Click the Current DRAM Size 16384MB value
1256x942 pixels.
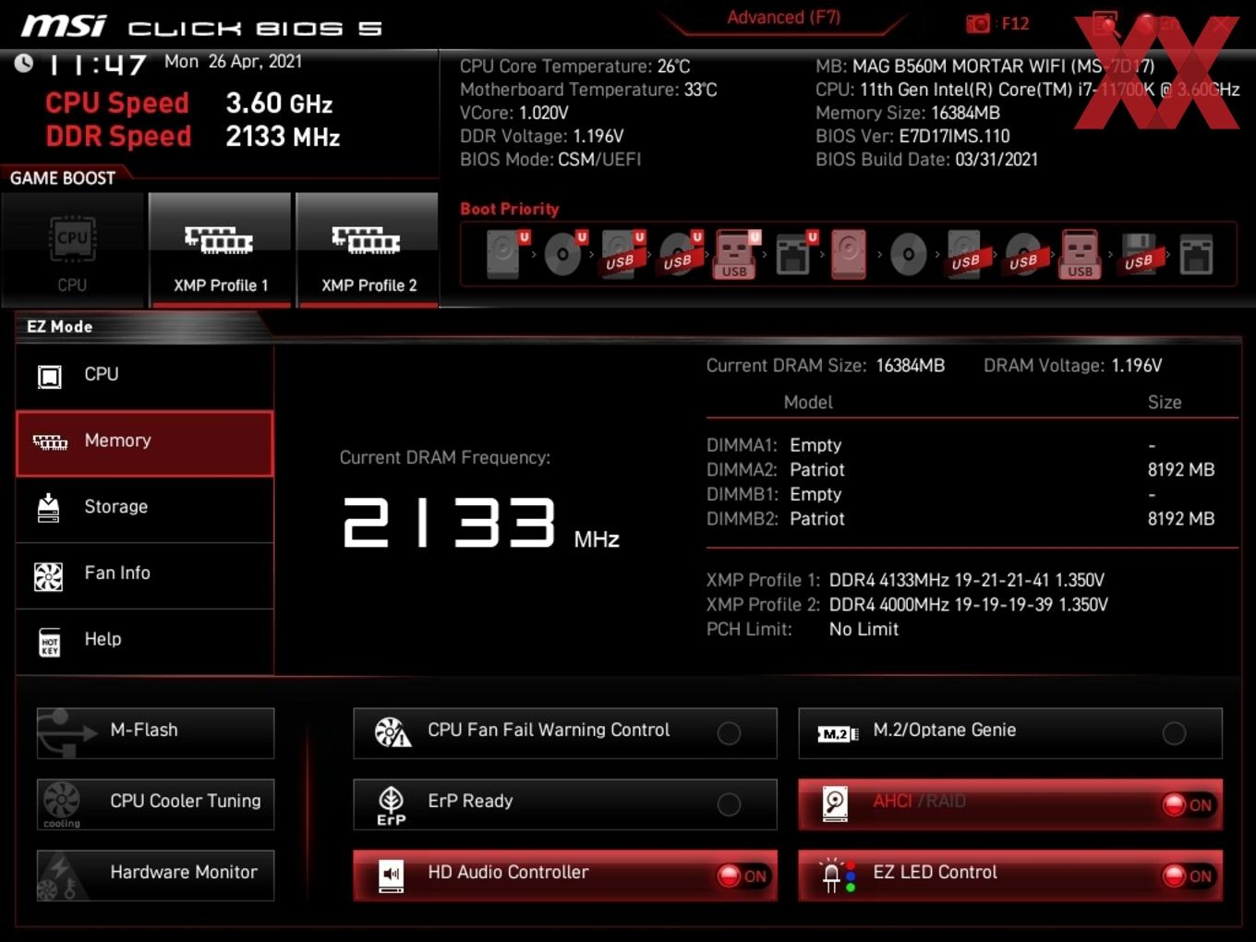click(910, 366)
